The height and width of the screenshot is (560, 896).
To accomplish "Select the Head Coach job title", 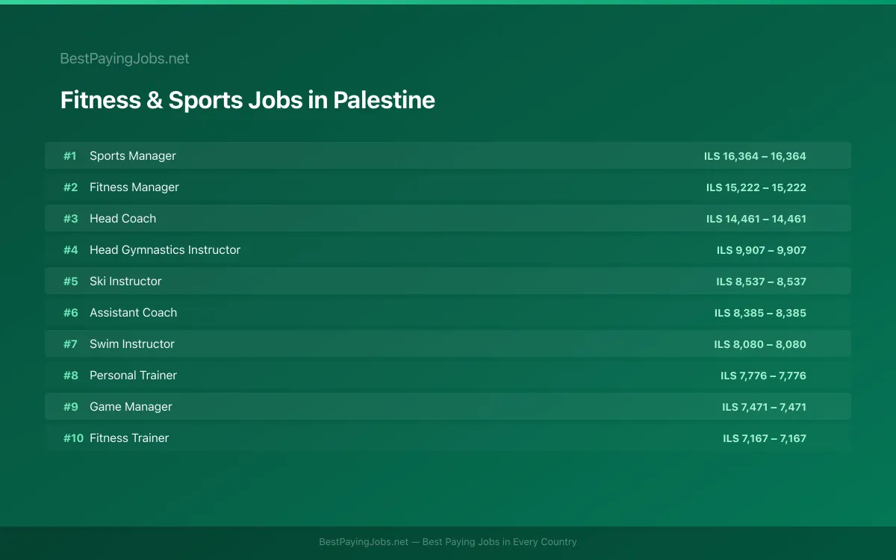I will (x=122, y=218).
